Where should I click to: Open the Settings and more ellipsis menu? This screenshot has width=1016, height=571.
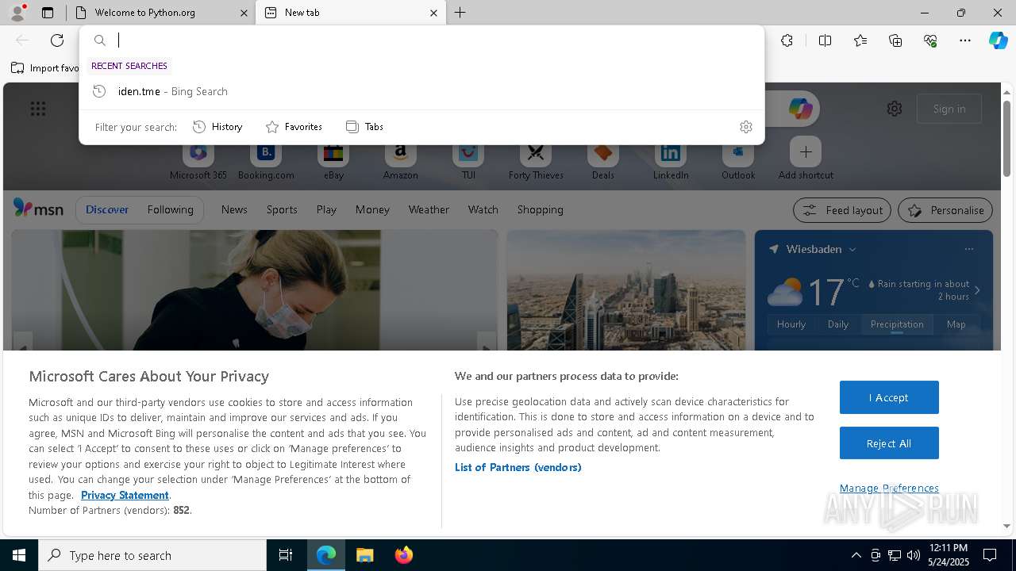[x=965, y=40]
